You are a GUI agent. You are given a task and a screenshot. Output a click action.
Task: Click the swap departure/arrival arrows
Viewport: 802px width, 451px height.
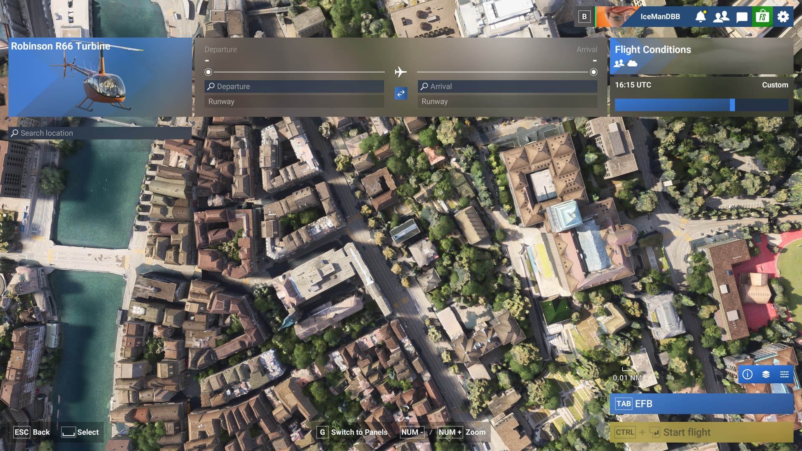coord(401,93)
